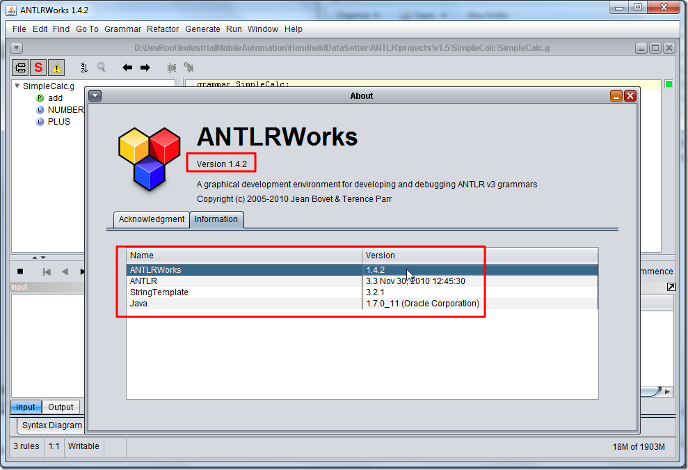Select the PLUS rule in tree
The width and height of the screenshot is (688, 470).
click(x=59, y=122)
